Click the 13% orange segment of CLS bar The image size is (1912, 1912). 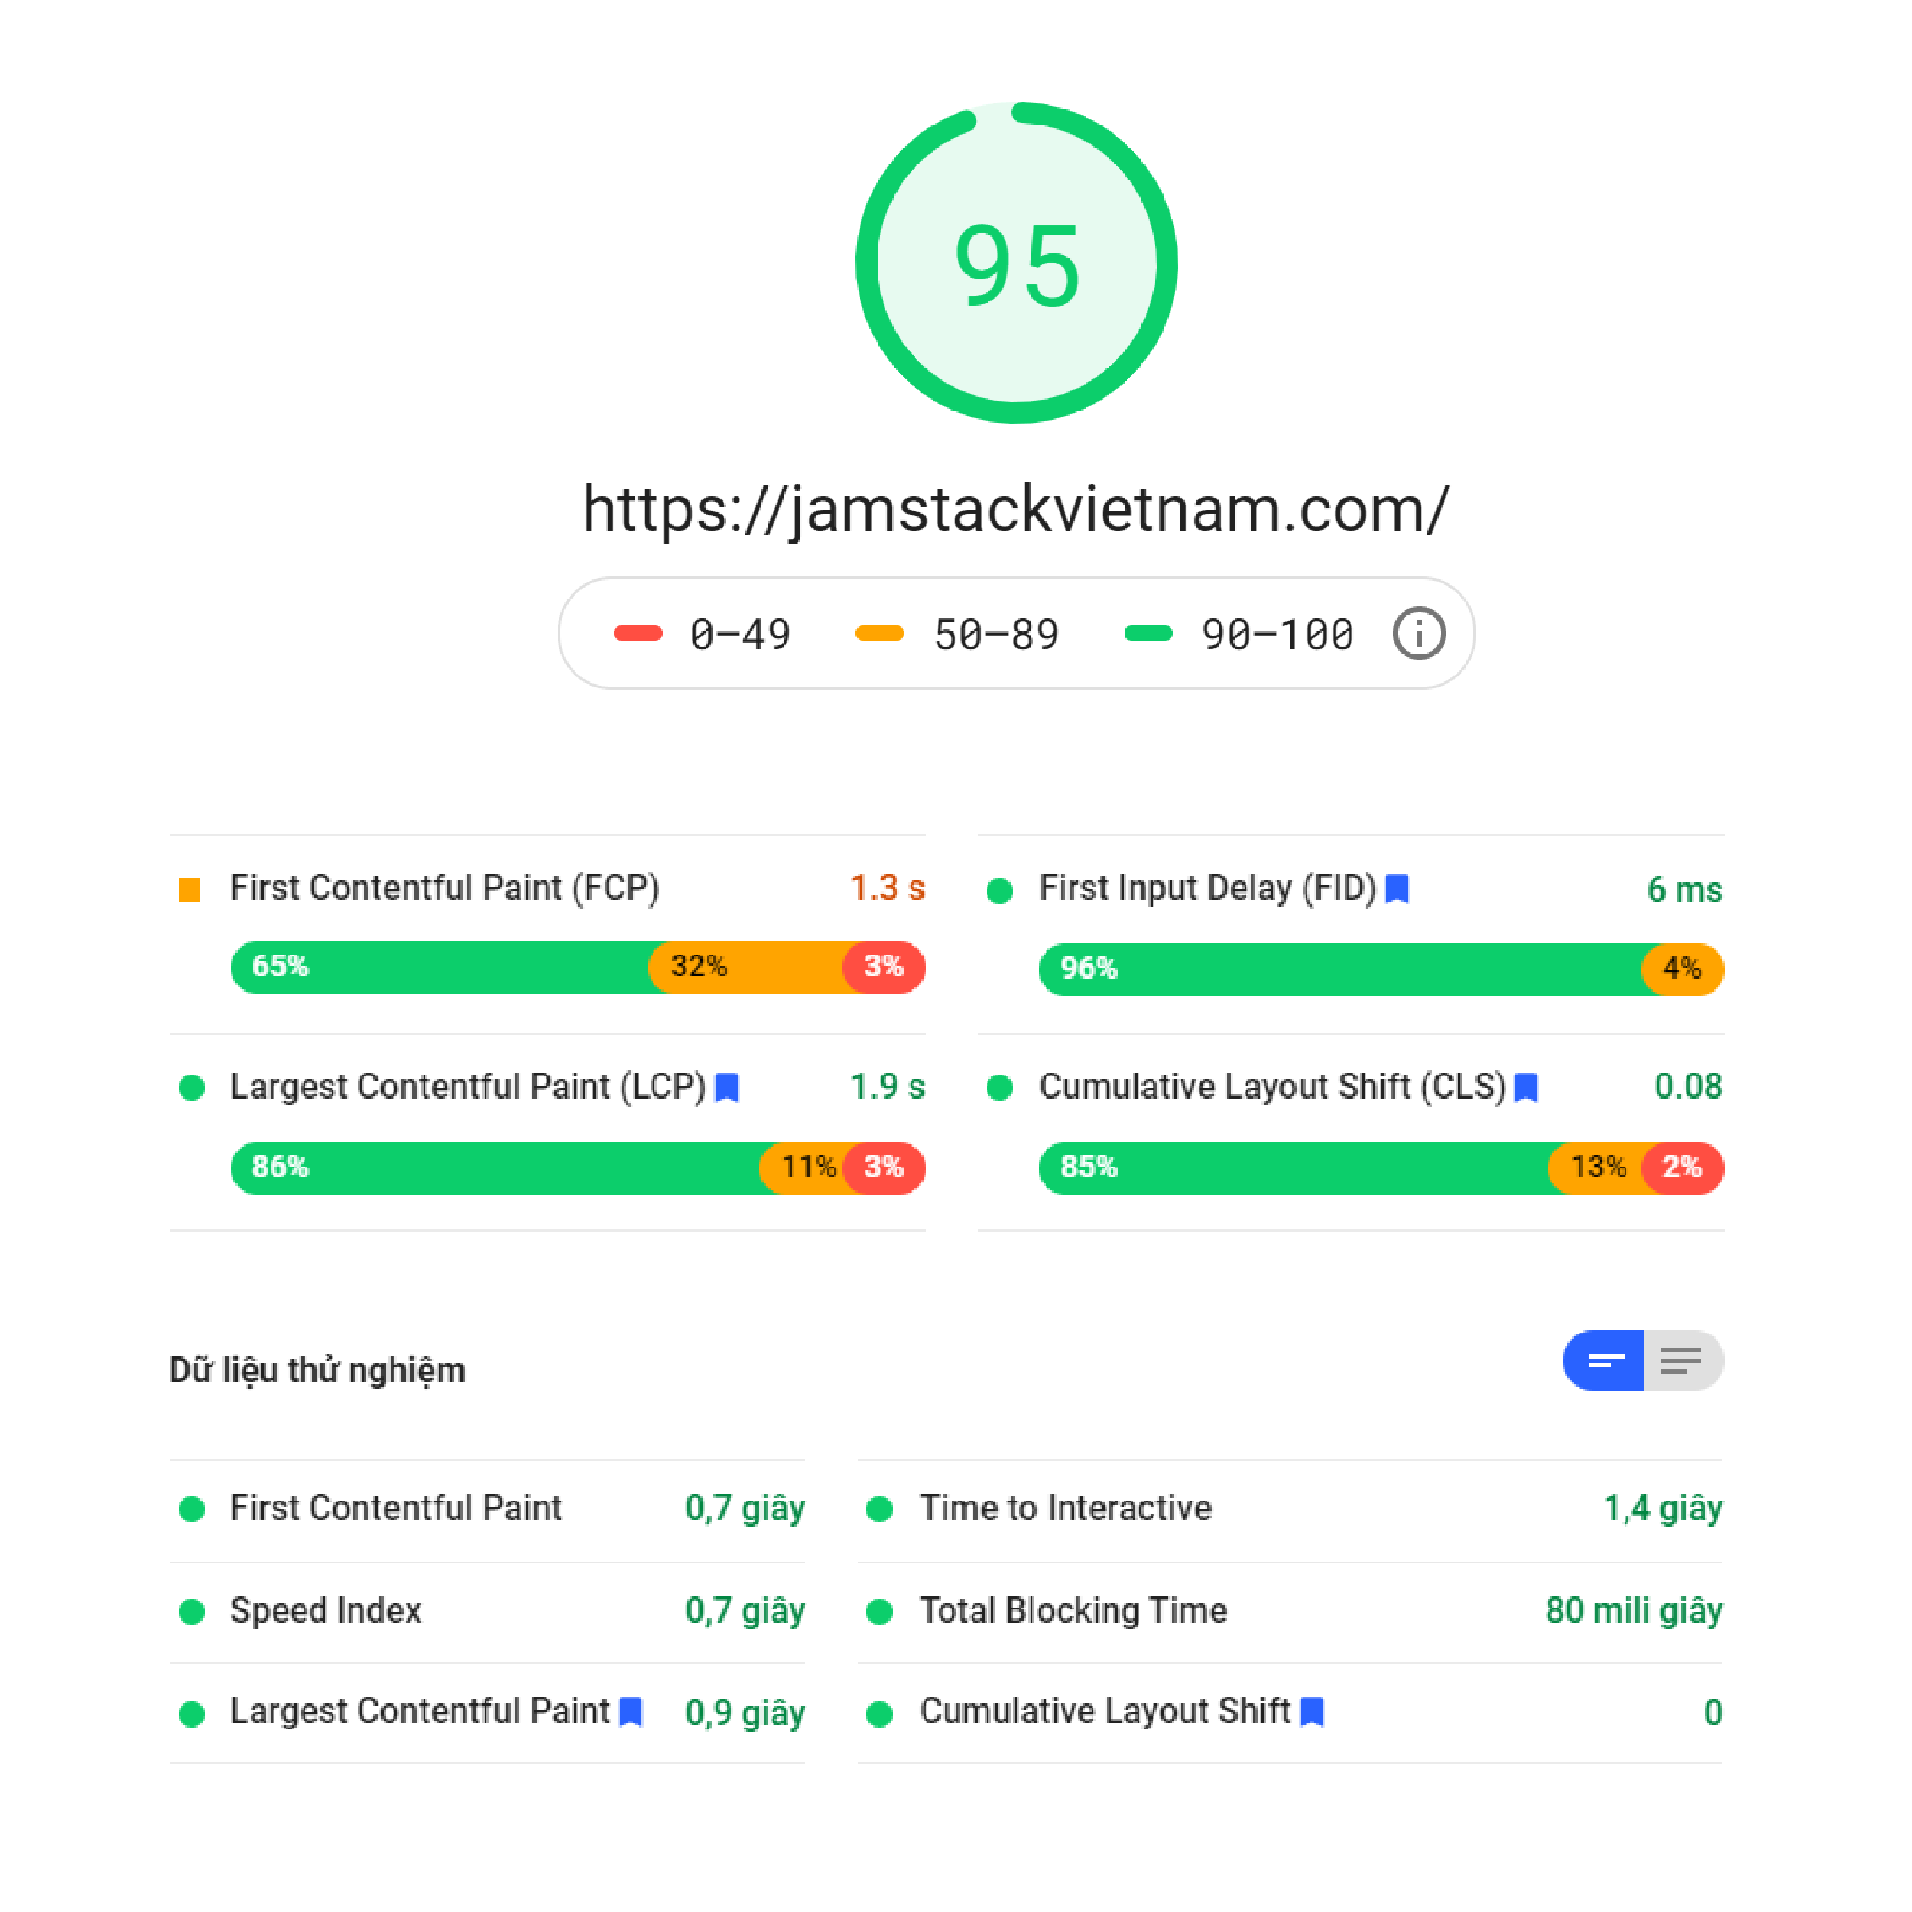click(x=1596, y=1168)
